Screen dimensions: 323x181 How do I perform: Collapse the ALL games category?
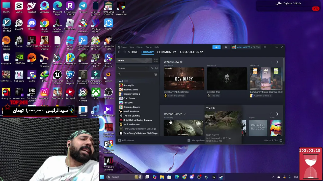click(118, 81)
